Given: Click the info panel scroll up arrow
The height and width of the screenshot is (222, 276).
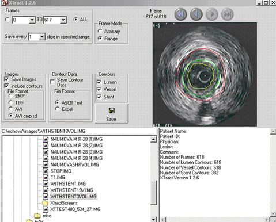Looking at the screenshot, I should click(273, 132).
